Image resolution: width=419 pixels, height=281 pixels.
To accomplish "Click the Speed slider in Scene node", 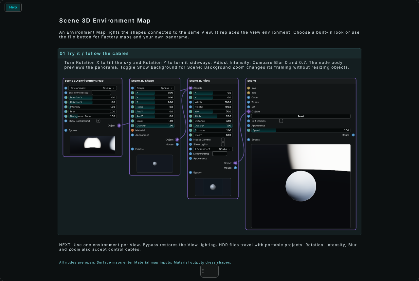I will click(x=301, y=130).
